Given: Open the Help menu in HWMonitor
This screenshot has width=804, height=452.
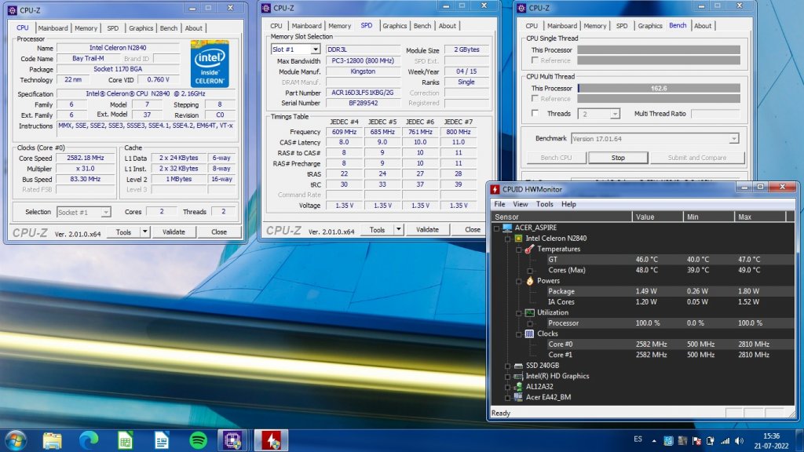Looking at the screenshot, I should coord(568,204).
